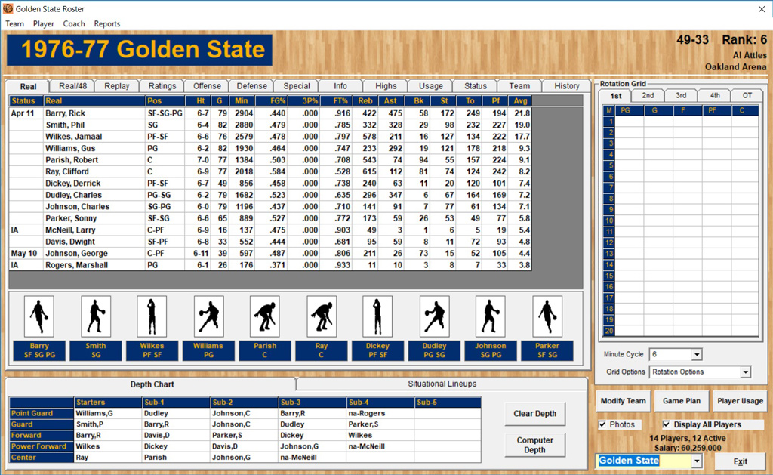Click Barry's player silhouette photo
The image size is (773, 475).
[38, 316]
